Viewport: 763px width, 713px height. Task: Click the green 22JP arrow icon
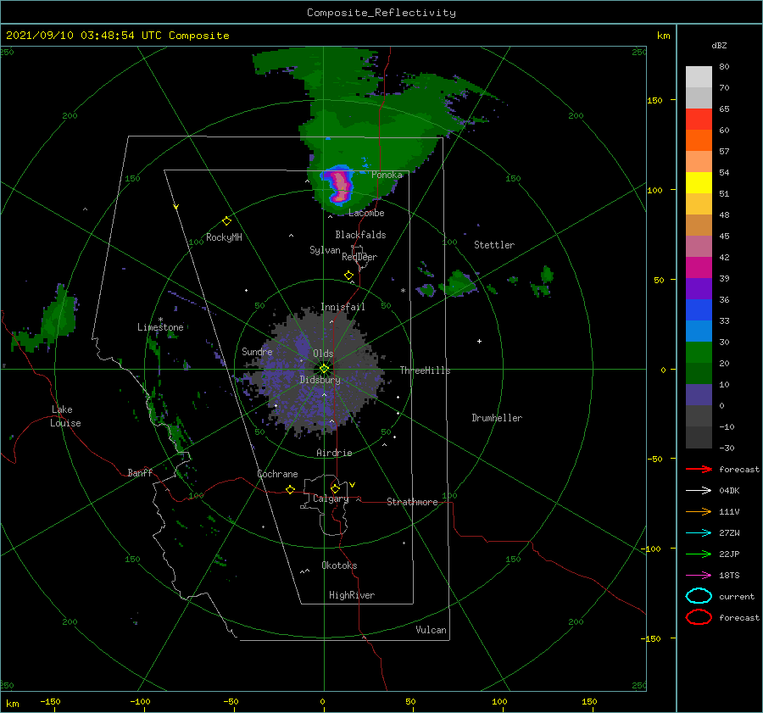tap(699, 554)
